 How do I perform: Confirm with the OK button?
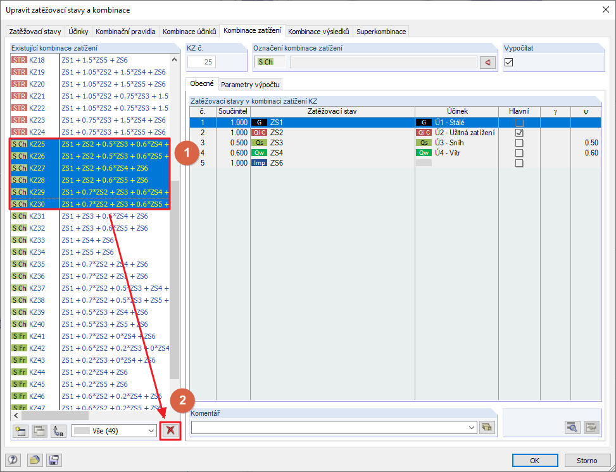[535, 460]
